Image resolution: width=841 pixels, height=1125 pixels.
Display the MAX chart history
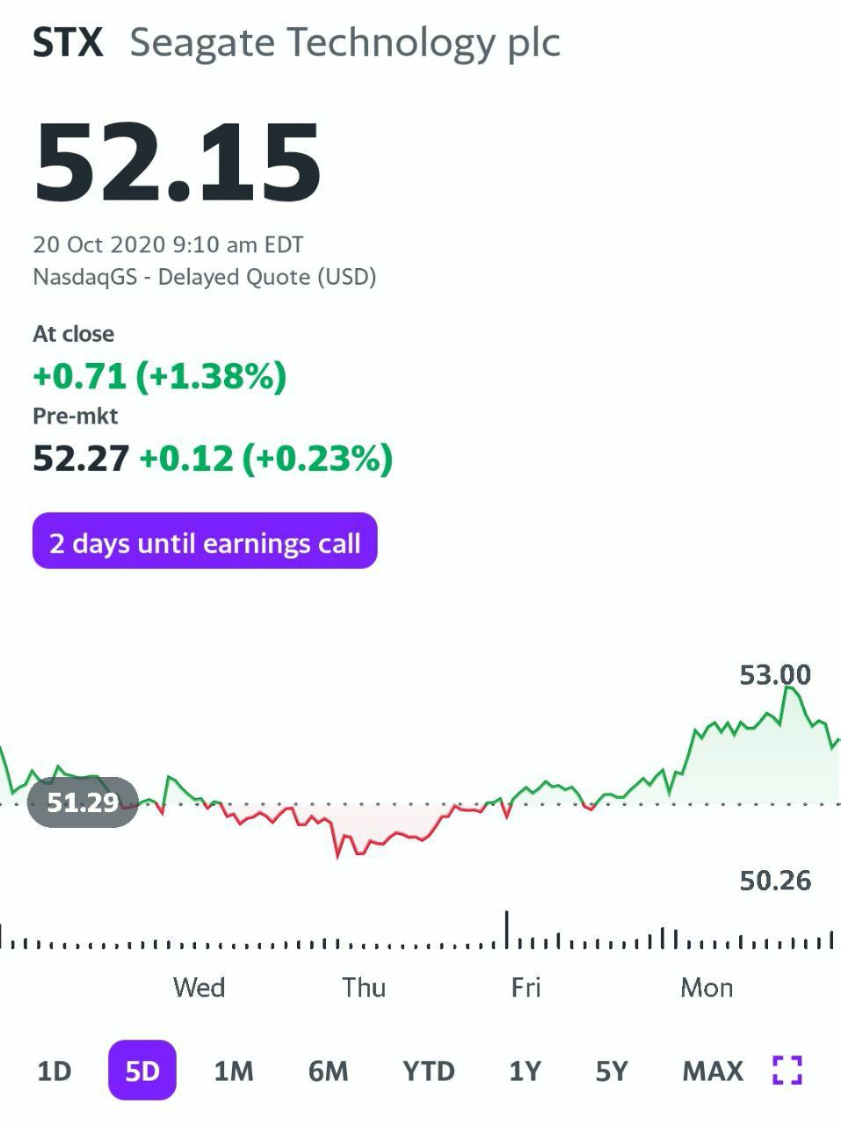[713, 1071]
